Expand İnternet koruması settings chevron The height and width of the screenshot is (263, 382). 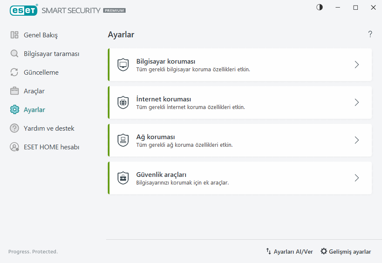coord(357,102)
